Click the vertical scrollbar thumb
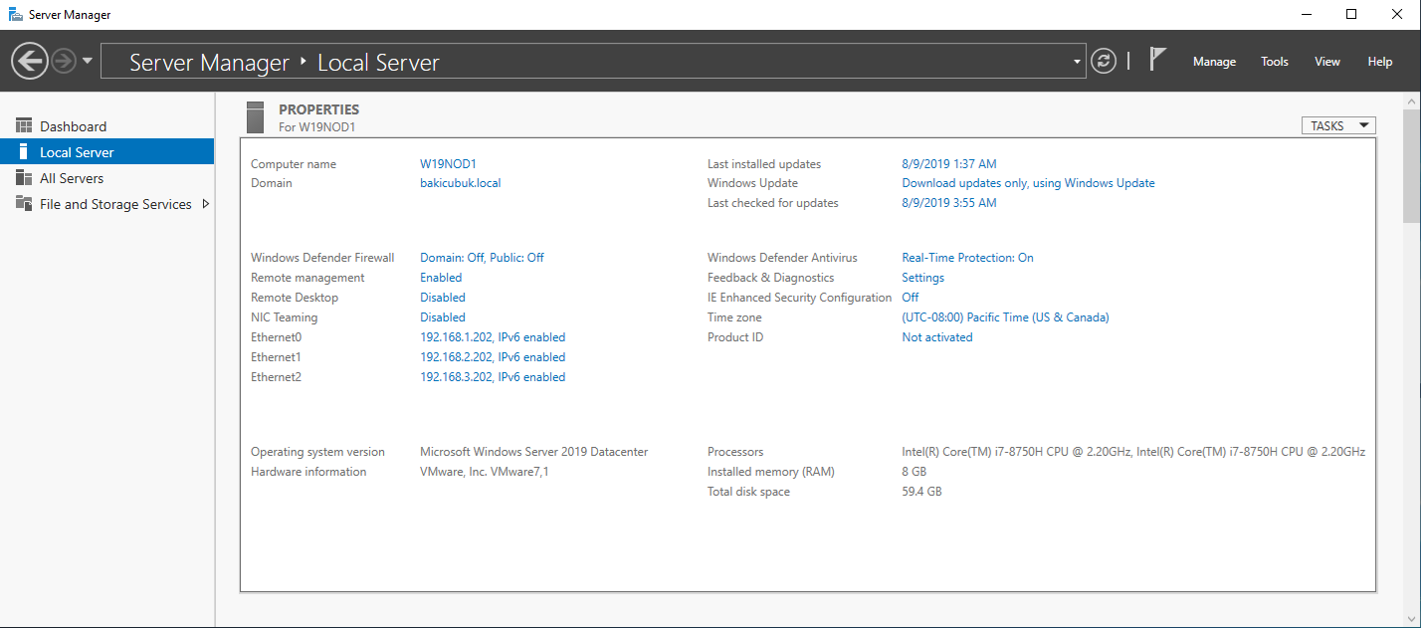 point(1412,166)
